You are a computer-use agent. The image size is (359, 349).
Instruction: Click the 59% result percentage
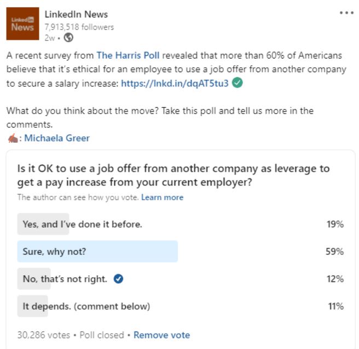[x=334, y=252]
